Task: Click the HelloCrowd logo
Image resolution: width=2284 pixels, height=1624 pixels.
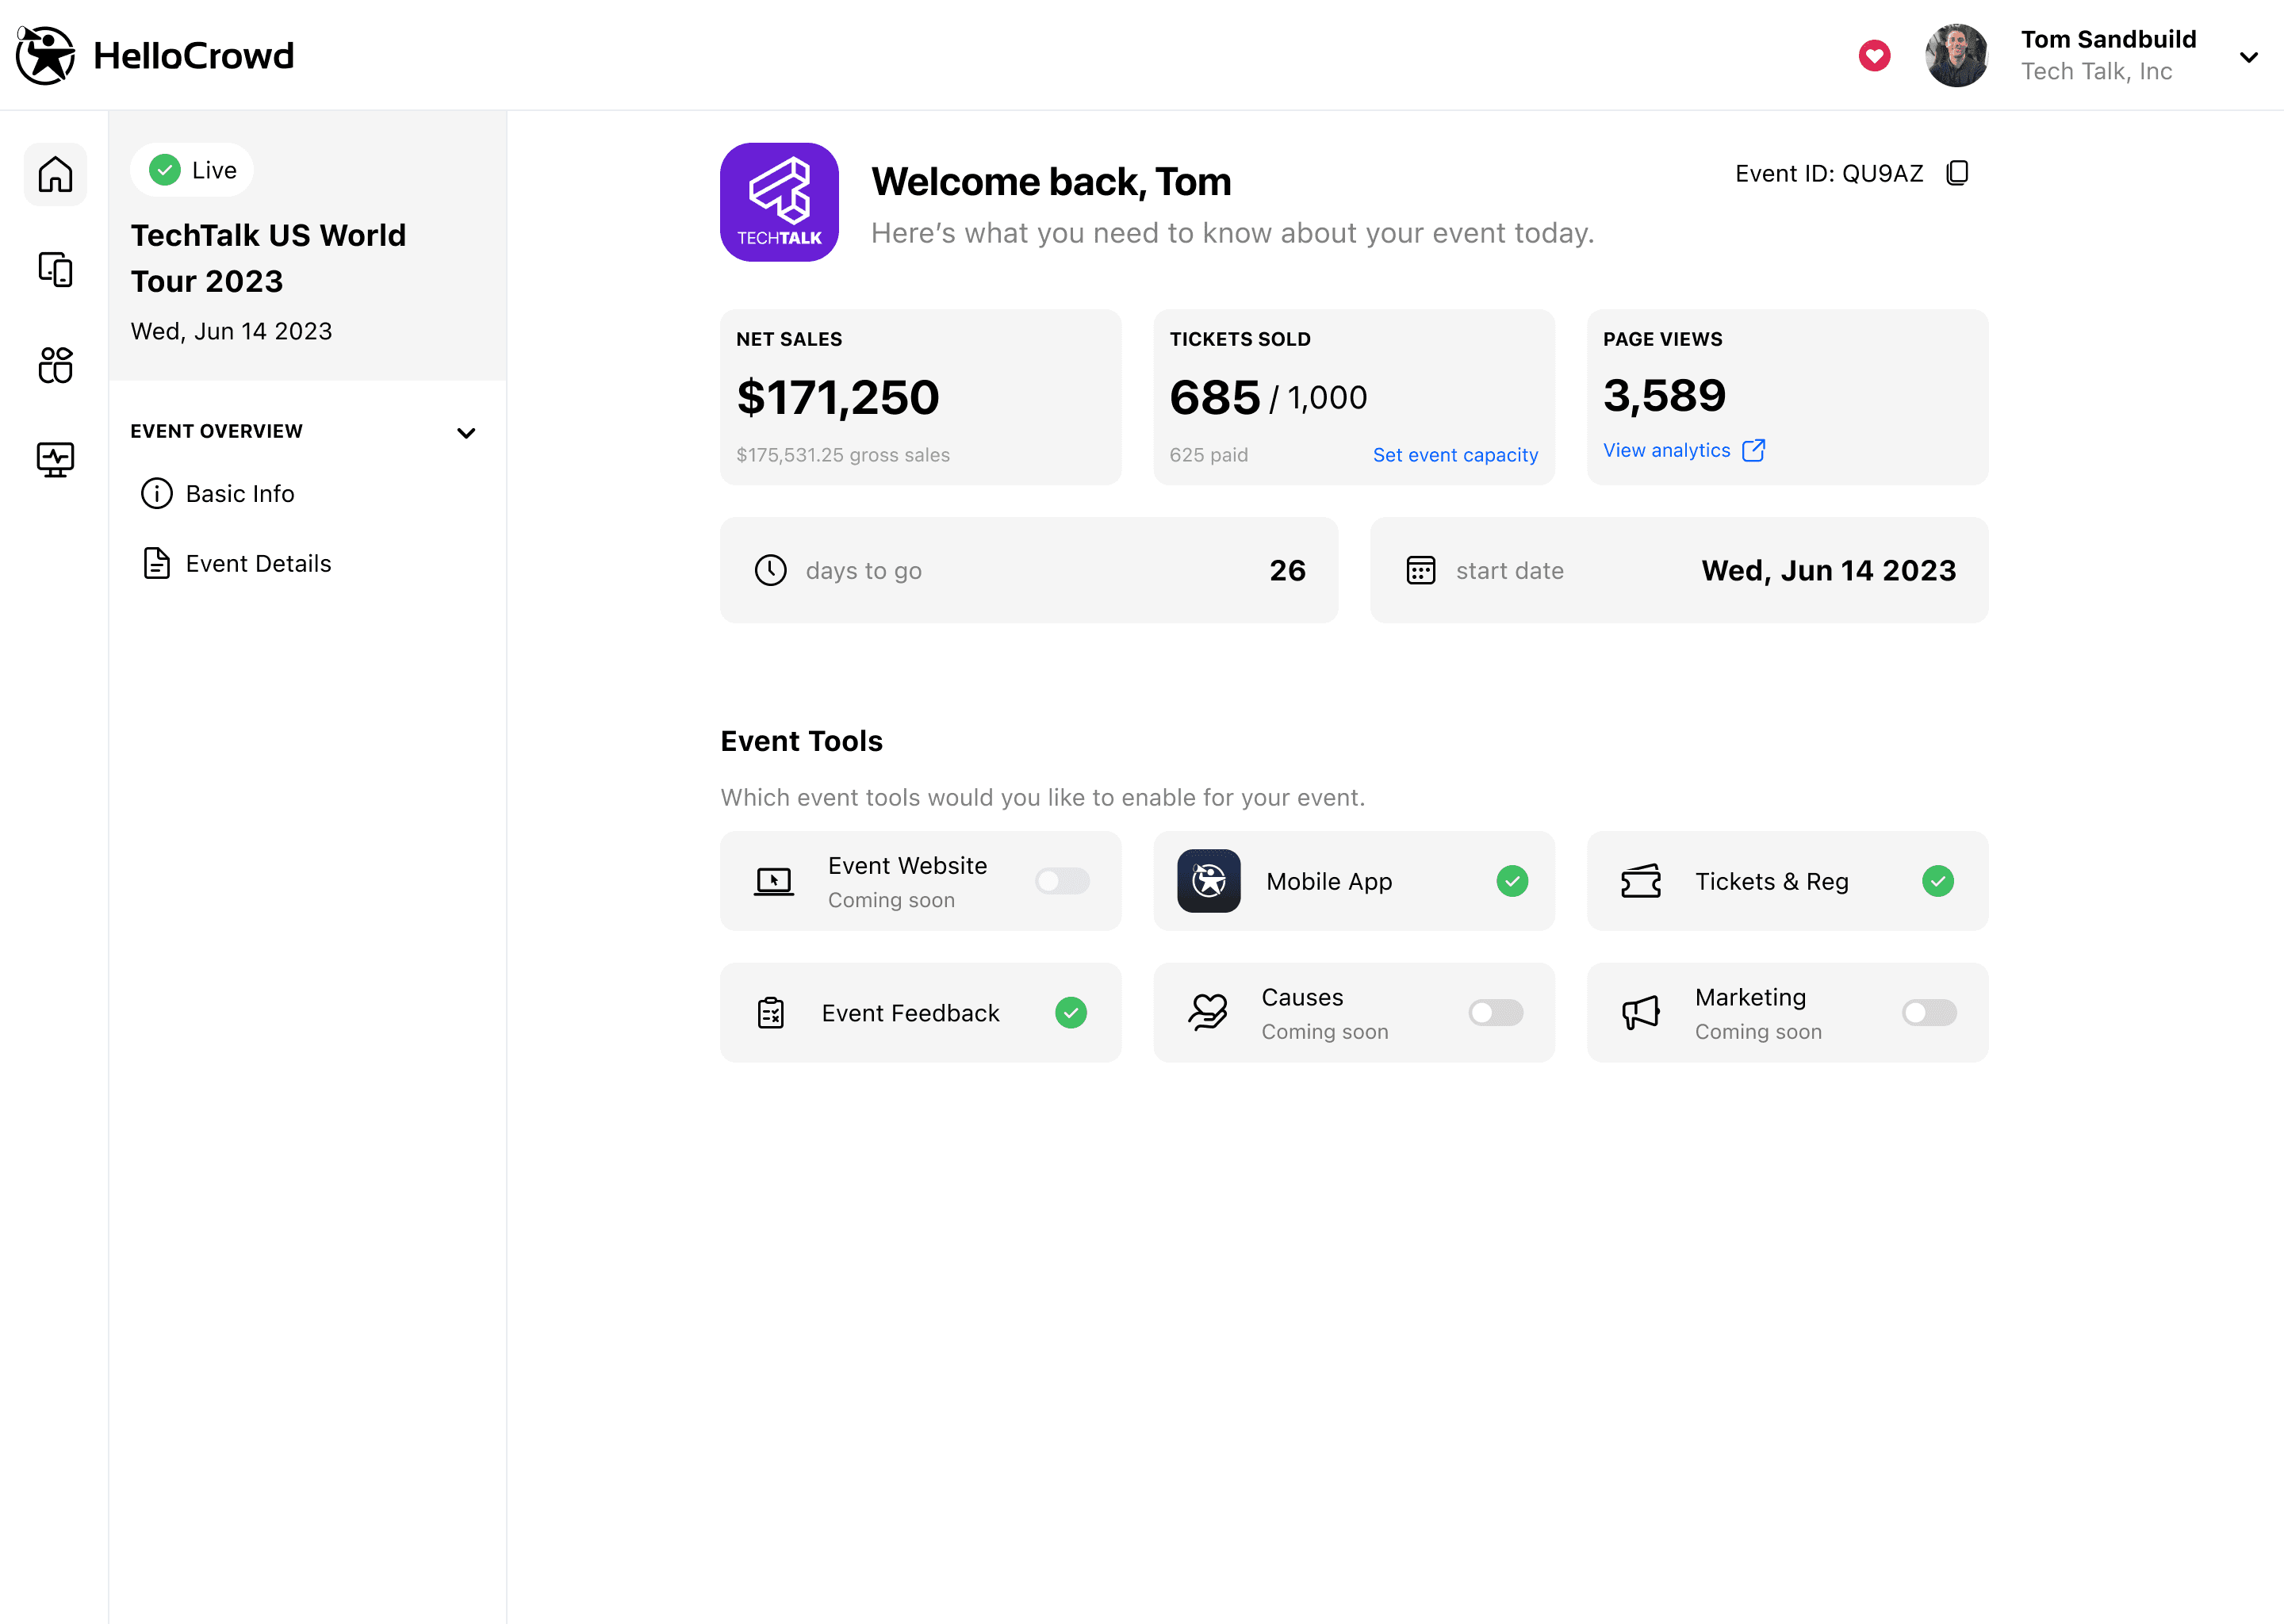Action: point(155,56)
